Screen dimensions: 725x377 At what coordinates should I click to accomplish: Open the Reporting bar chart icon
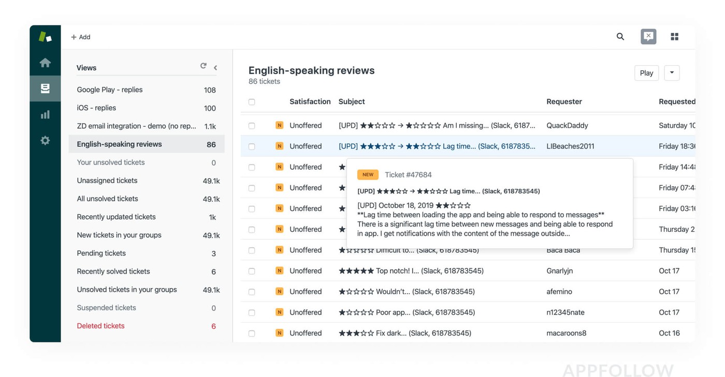[45, 114]
